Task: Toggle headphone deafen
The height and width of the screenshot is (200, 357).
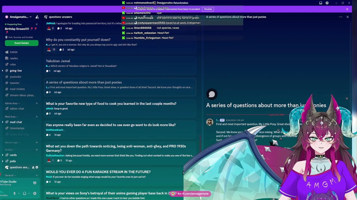Action: pyautogui.click(x=25, y=193)
